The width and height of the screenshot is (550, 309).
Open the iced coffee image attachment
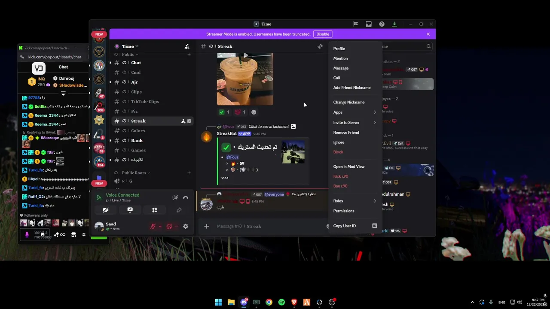[x=245, y=79]
